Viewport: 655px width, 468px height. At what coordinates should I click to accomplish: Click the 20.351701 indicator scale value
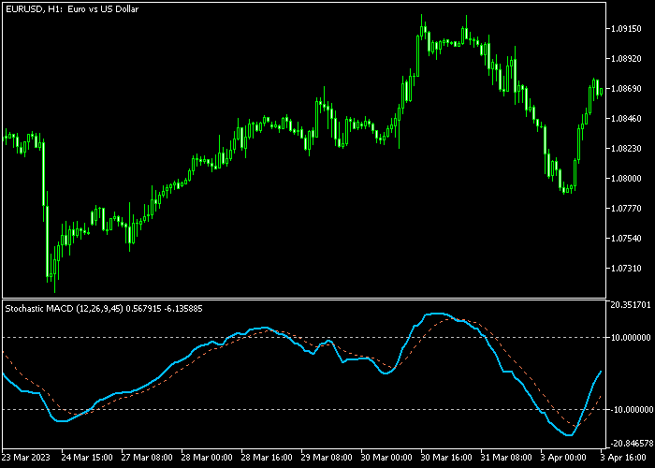tap(631, 305)
